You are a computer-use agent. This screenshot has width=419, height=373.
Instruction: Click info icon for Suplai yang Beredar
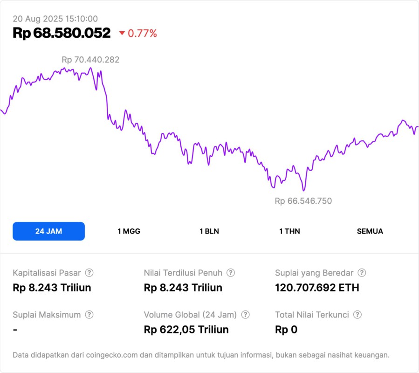coord(362,273)
